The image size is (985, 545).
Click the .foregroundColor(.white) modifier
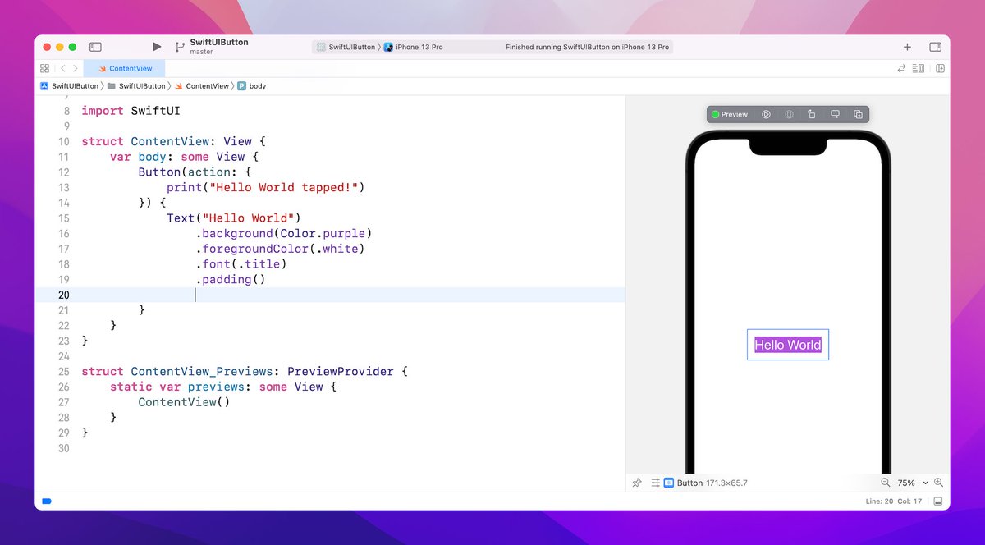279,249
